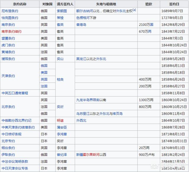Viewport: 189px width, 172px height.
Task: Click 外东北 link in 瑷珲条约 row
Action: click(101, 59)
